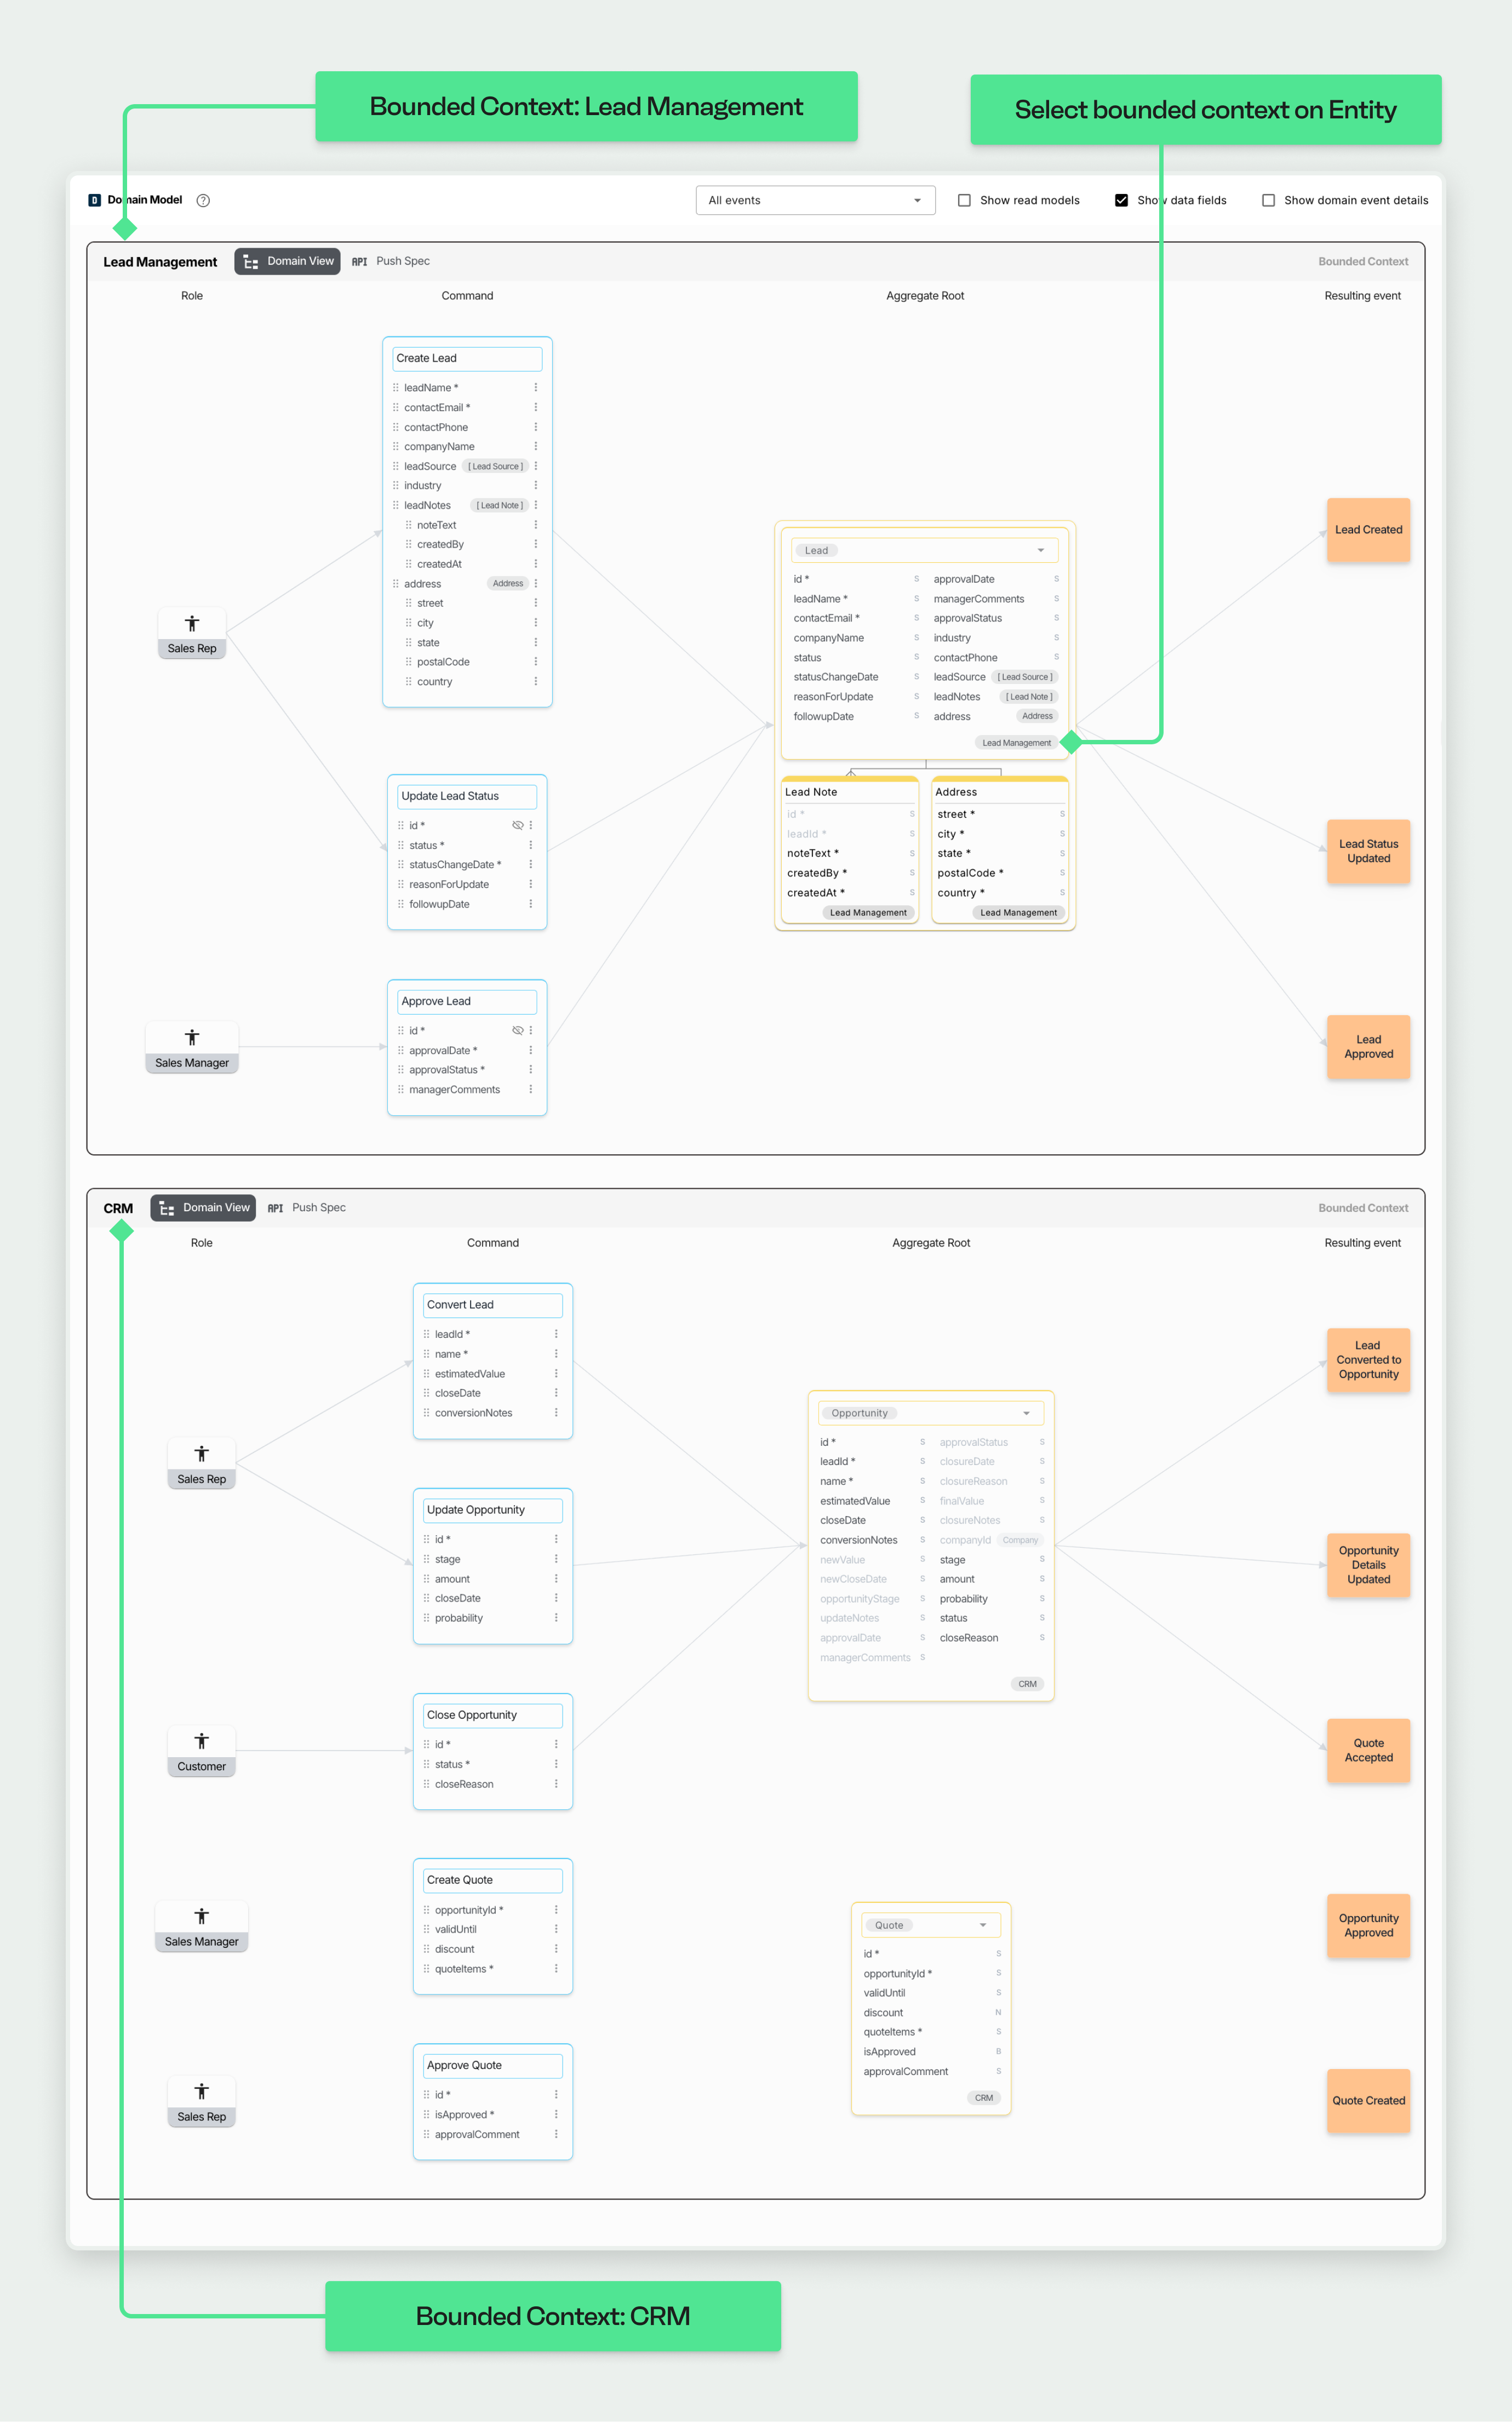Viewport: 1512px width, 2422px height.
Task: Expand the Quote aggregate selector dropdown
Action: pyautogui.click(x=983, y=1925)
